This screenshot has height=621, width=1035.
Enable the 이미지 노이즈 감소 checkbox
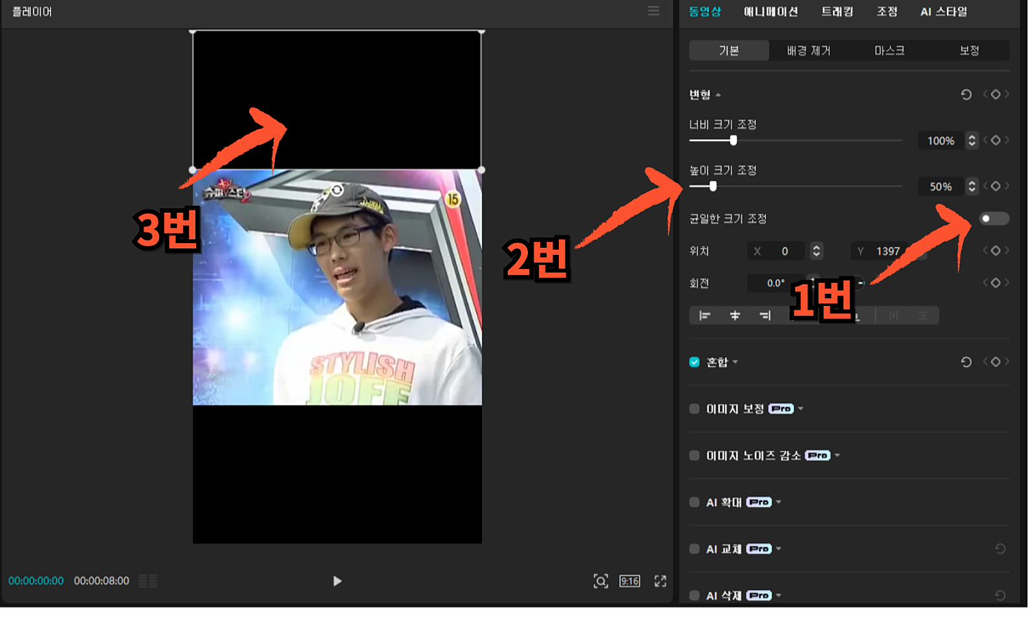click(x=695, y=455)
